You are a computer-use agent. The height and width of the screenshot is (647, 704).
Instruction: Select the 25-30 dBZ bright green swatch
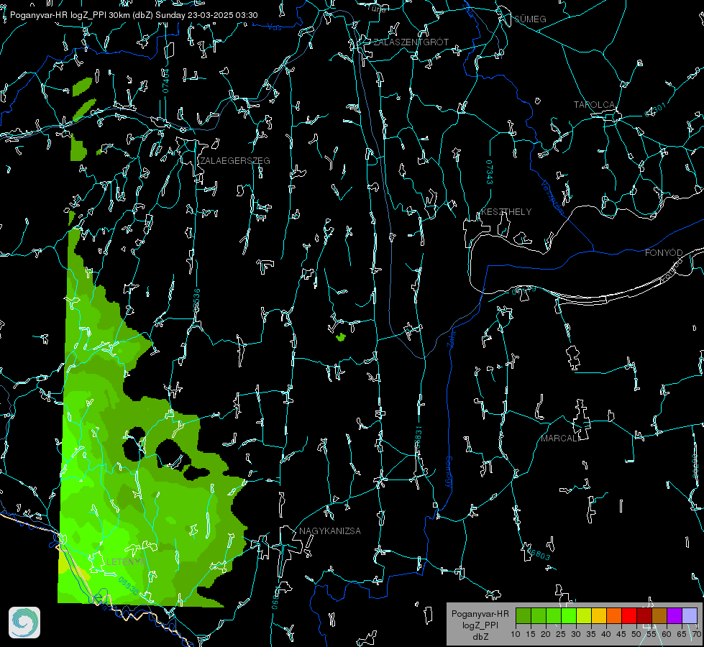click(569, 615)
